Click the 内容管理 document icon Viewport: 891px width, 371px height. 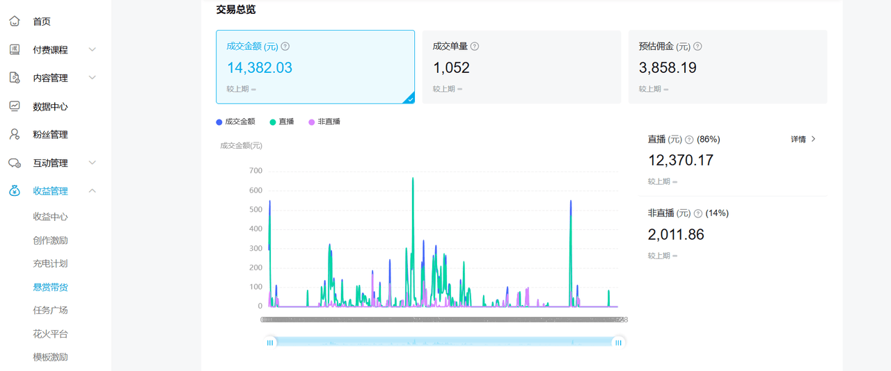tap(15, 78)
